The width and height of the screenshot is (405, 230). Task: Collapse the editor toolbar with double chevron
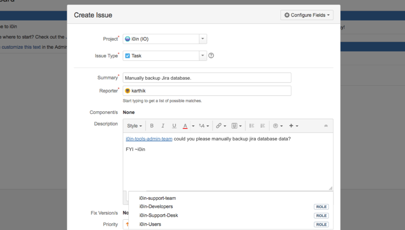[x=326, y=126]
